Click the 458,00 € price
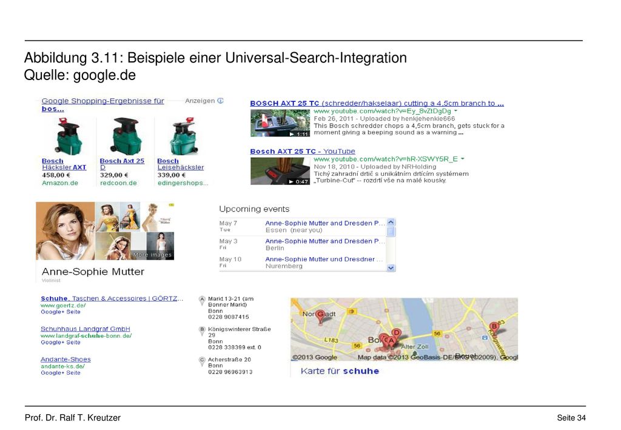Screen dimensions: 621x430 pos(56,175)
